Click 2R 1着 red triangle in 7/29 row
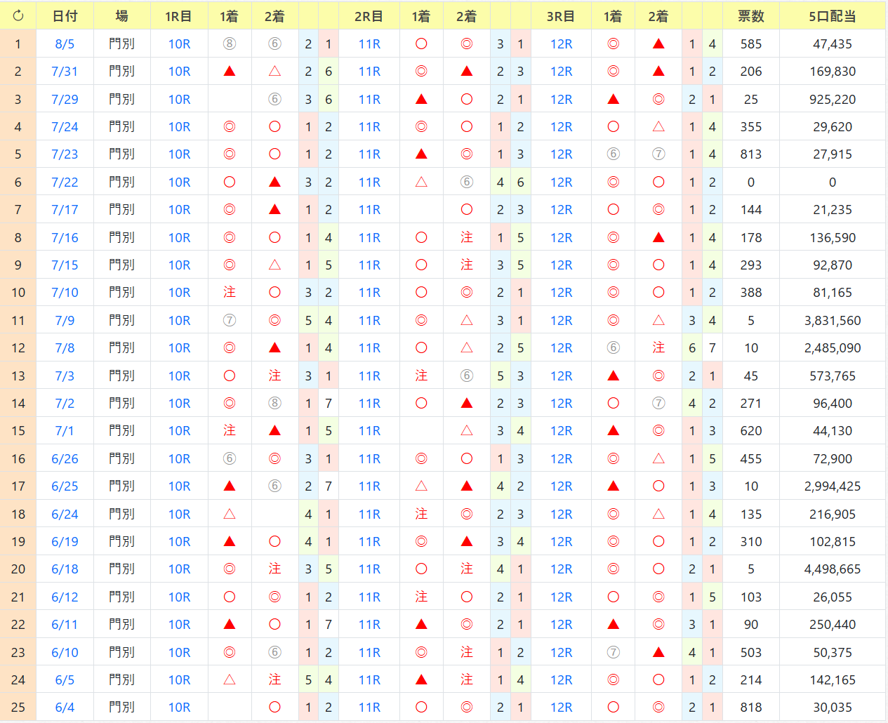The image size is (888, 723). coord(421,100)
